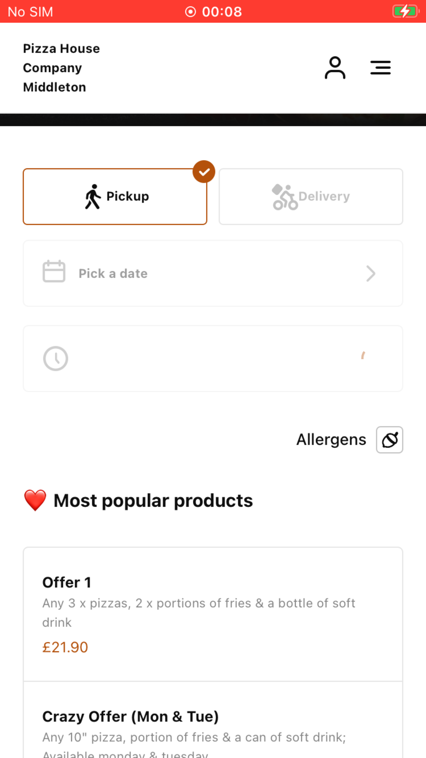Click the orange checkmark badge on Pickup
This screenshot has width=426, height=758.
pos(204,172)
